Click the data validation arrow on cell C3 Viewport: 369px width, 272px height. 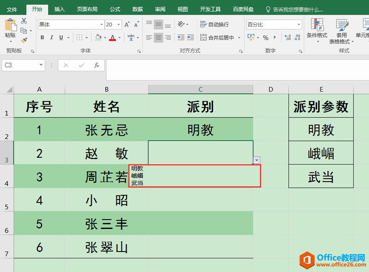(x=257, y=160)
